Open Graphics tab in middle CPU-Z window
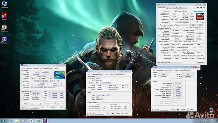218x123 pixels. coord(112,74)
